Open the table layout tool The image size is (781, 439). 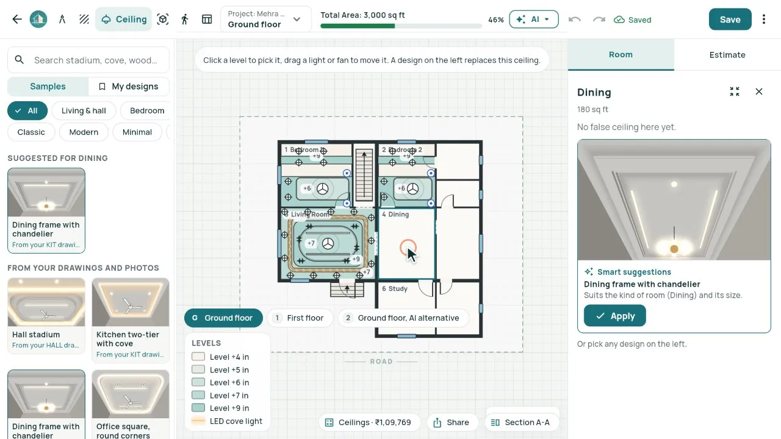(x=207, y=20)
